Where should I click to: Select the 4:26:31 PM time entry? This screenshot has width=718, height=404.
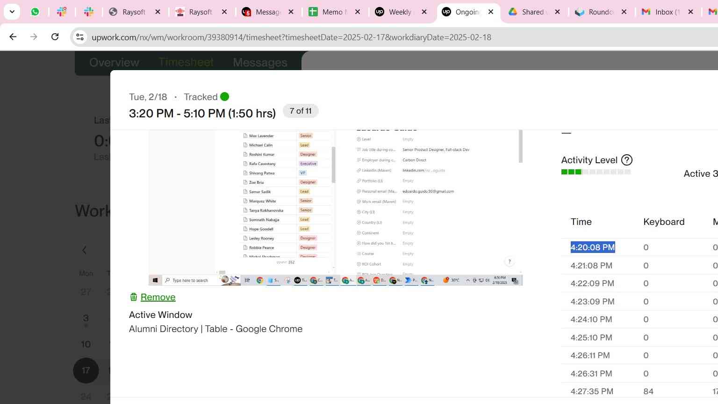591,374
